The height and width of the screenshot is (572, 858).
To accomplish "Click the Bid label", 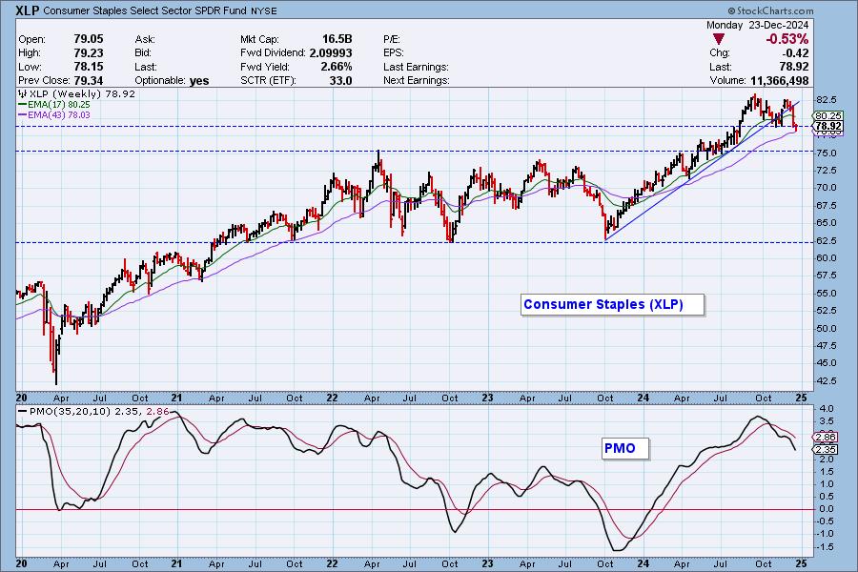I will (x=143, y=53).
